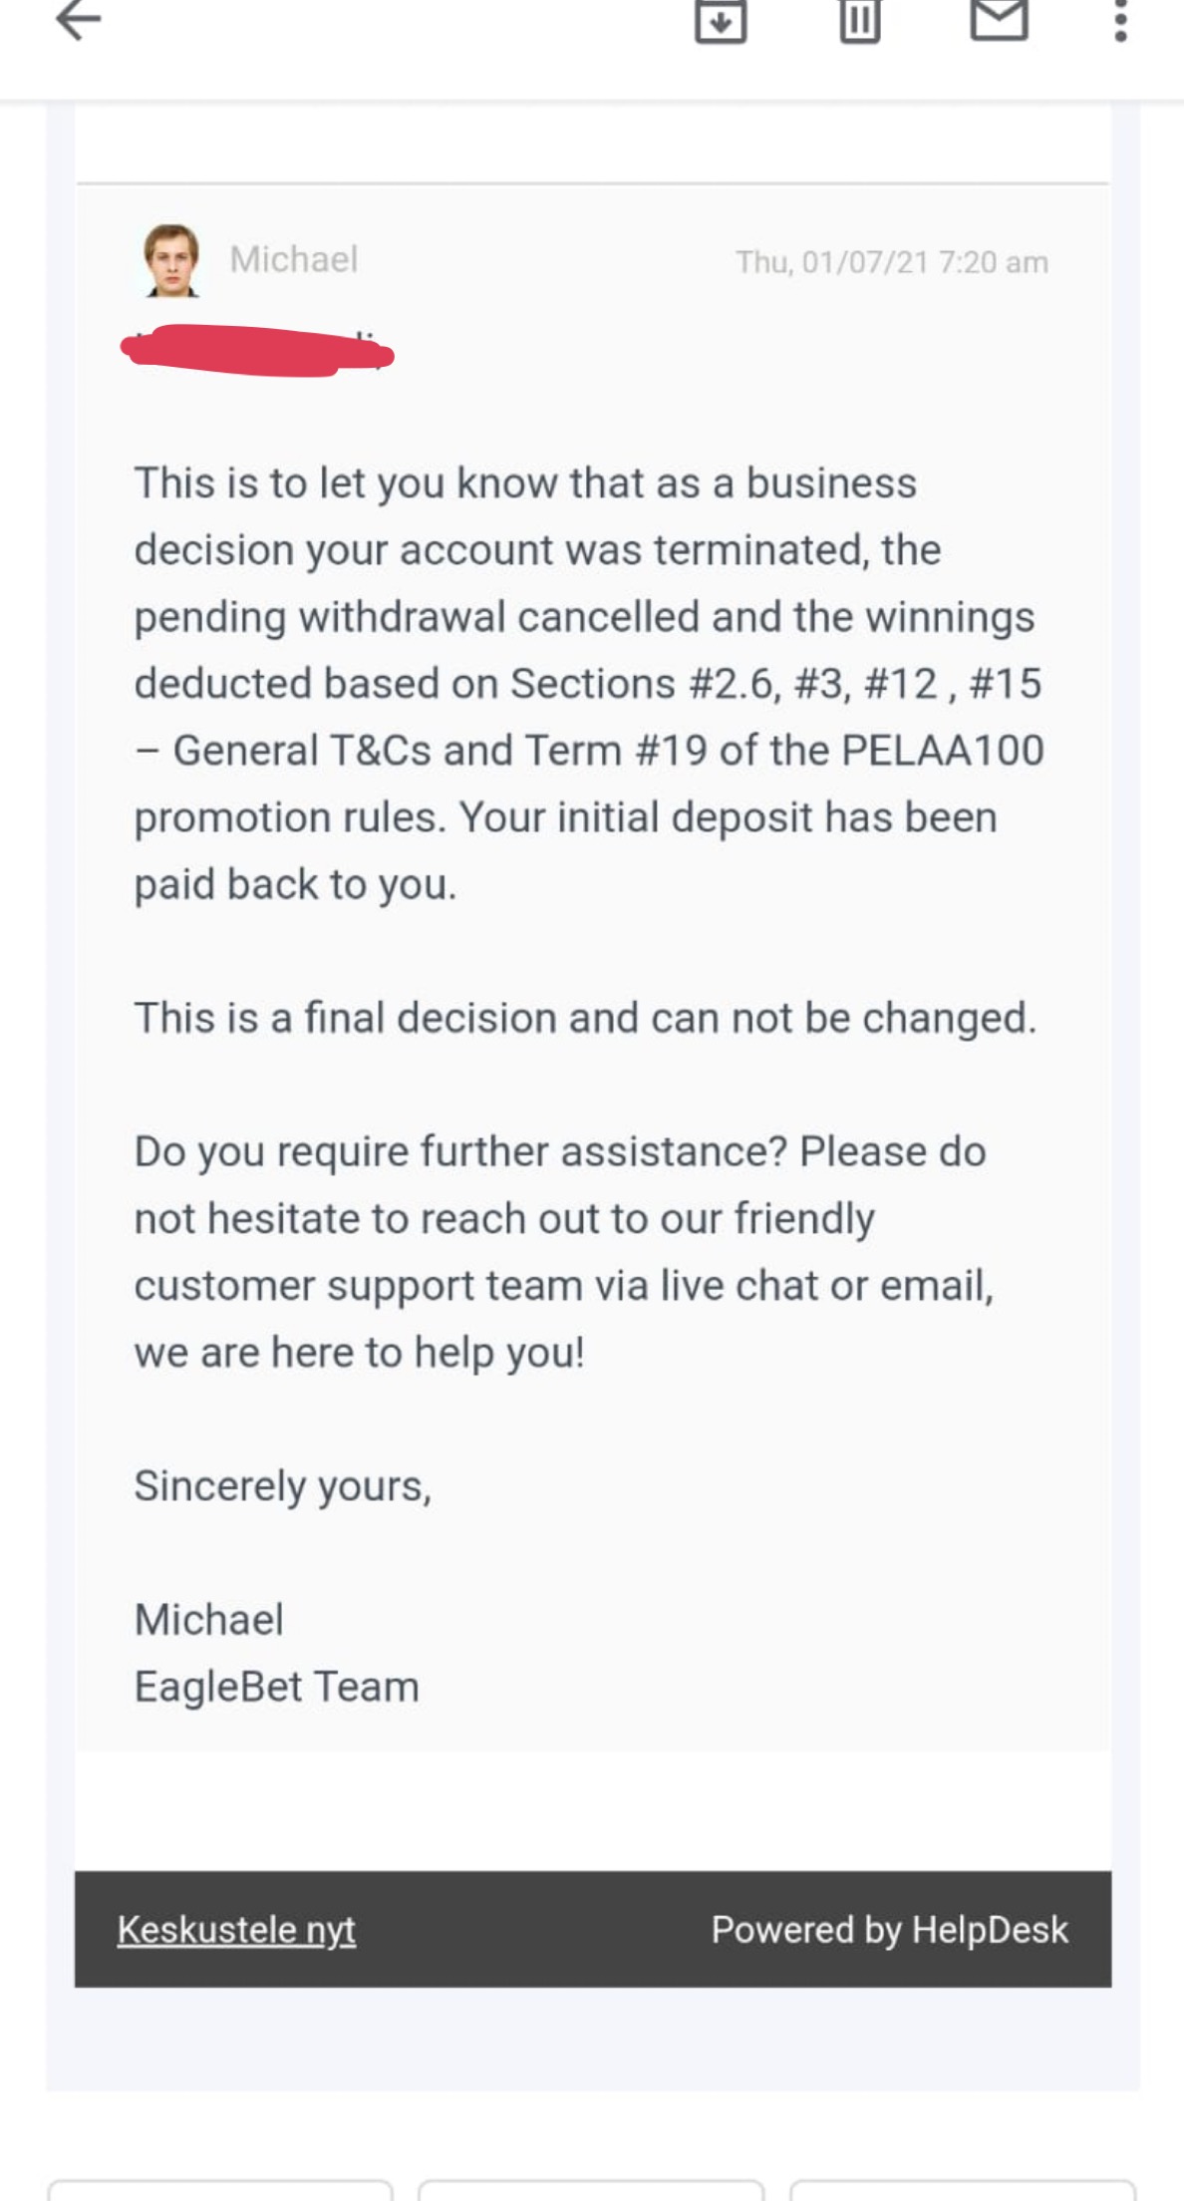Tap the red redacted greeting line

[x=256, y=351]
